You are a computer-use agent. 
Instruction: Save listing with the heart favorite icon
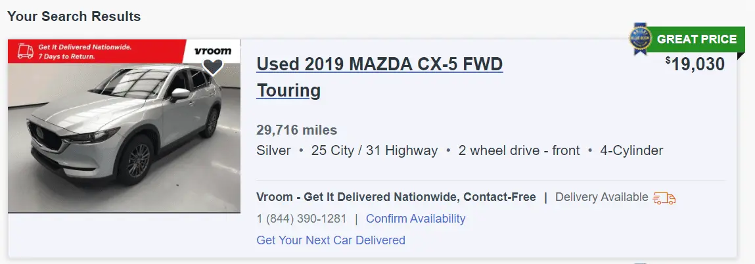pos(213,67)
